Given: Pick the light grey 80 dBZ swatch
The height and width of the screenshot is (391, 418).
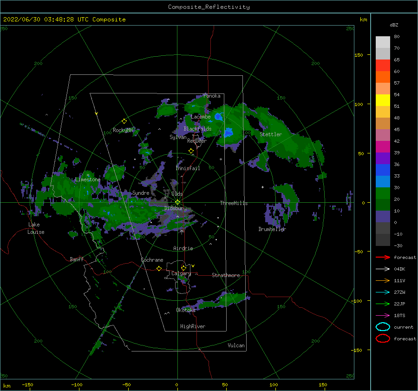Looking at the screenshot, I should (383, 42).
